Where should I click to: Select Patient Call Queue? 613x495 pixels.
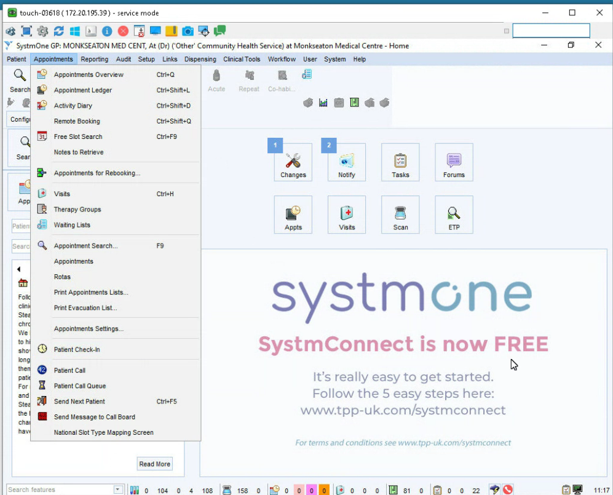coord(116,386)
